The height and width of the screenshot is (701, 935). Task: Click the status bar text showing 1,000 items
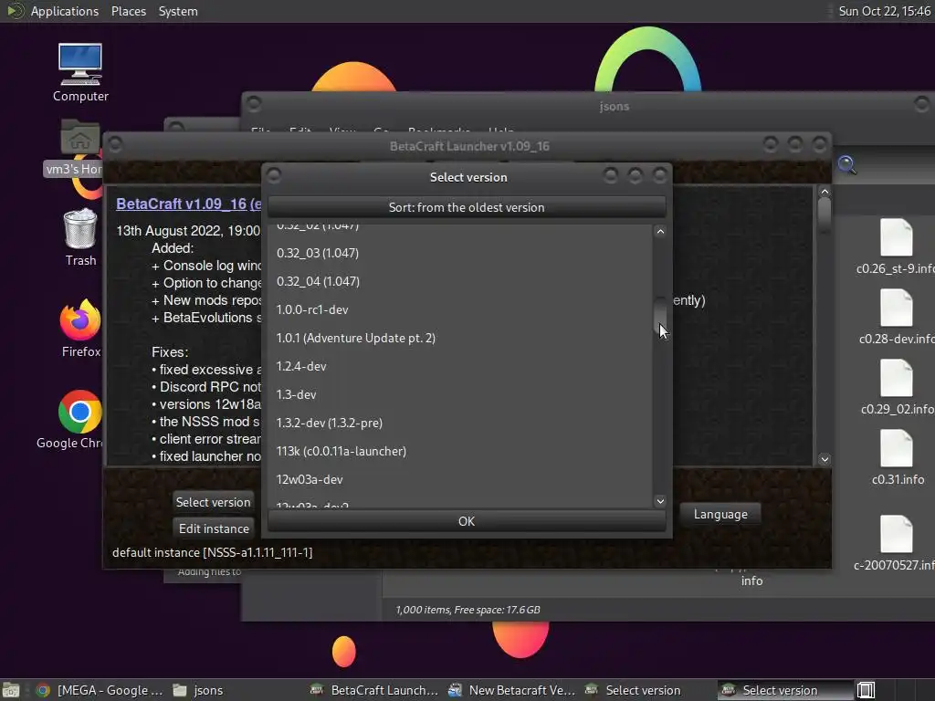[x=467, y=610]
